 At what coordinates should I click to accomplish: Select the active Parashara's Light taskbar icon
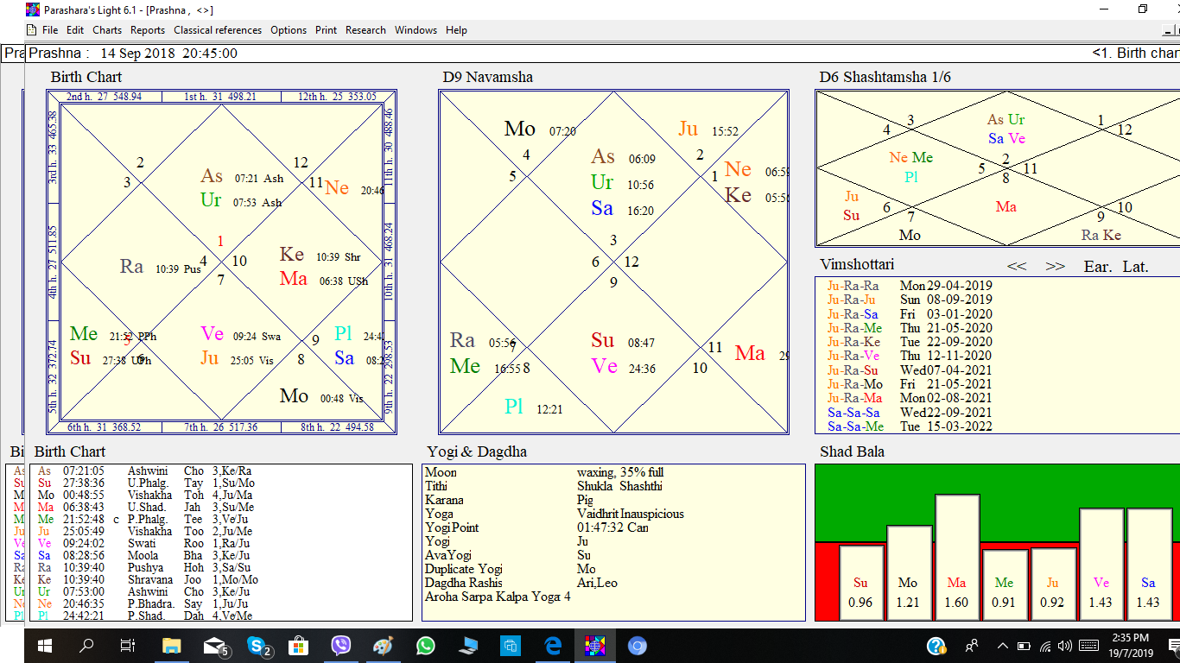point(594,645)
